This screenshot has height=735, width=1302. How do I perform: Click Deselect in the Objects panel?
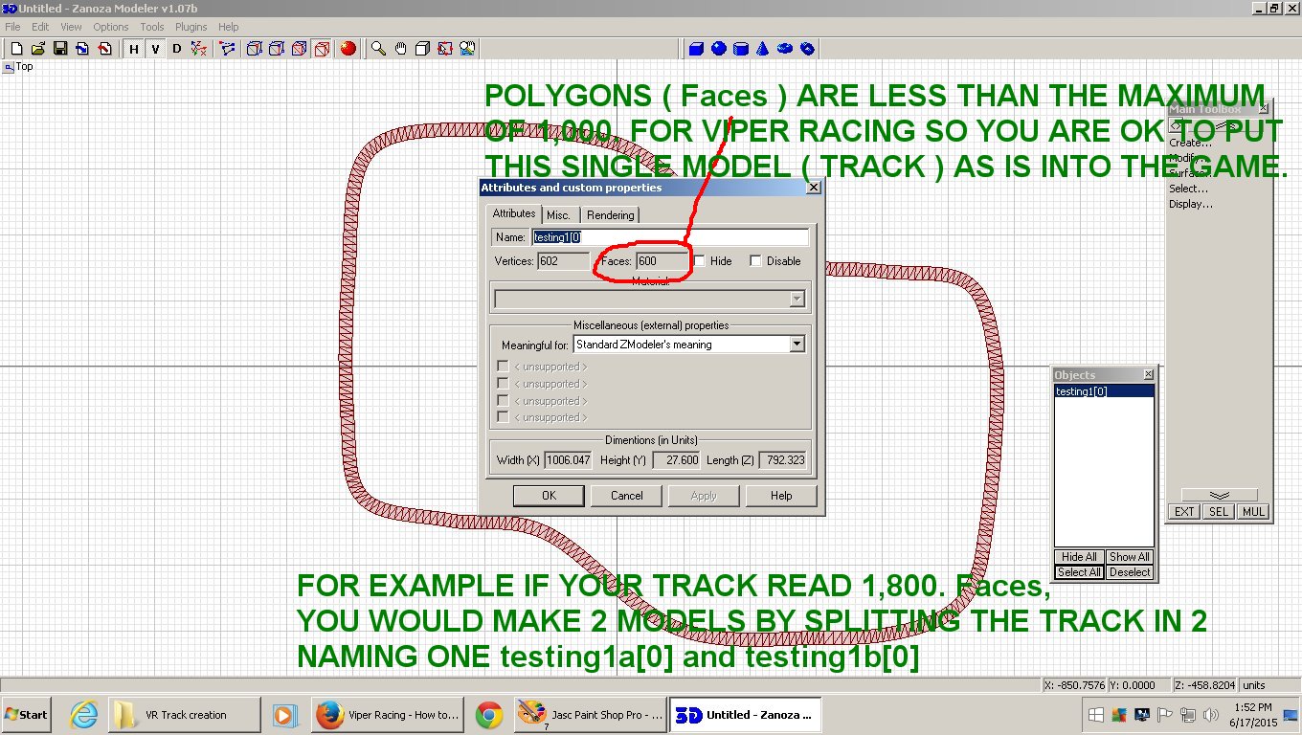tap(1130, 572)
